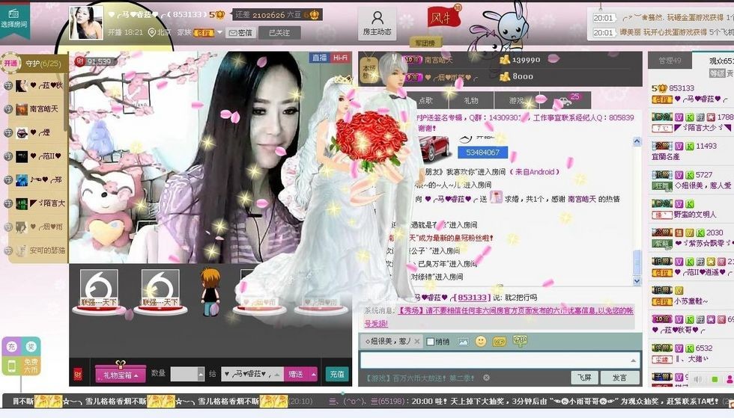Click the red 风牛 badge icon
This screenshot has width=734, height=418.
coord(443,18)
